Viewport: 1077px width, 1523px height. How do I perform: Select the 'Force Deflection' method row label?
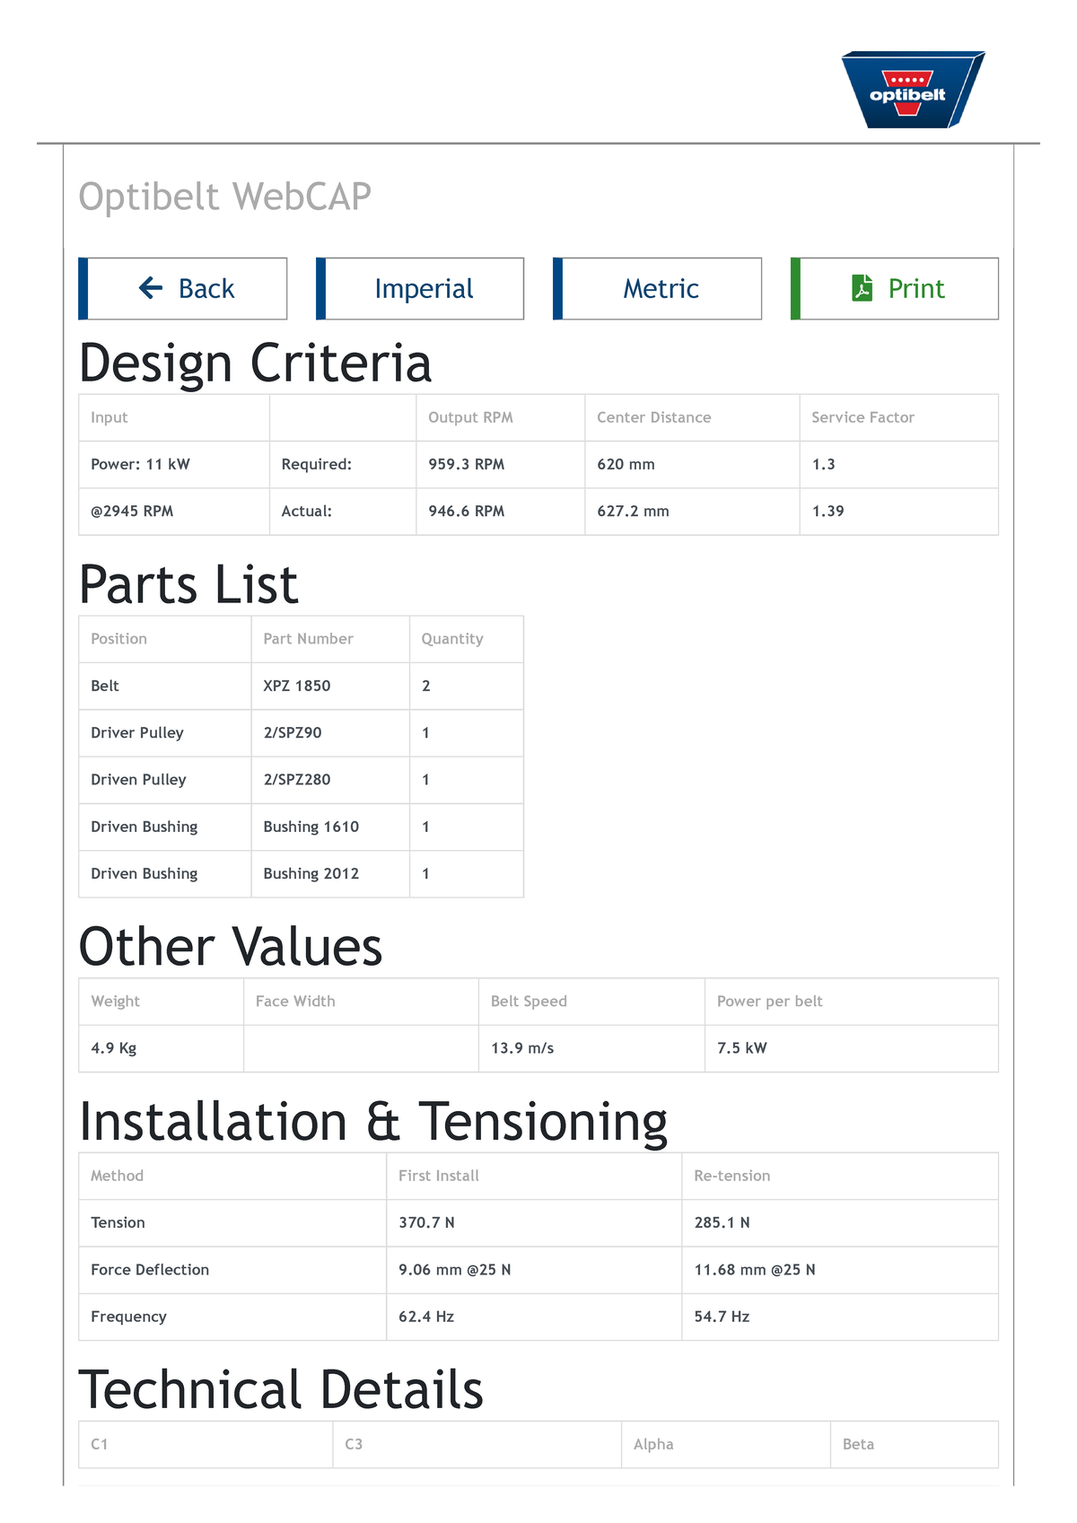click(x=150, y=1270)
